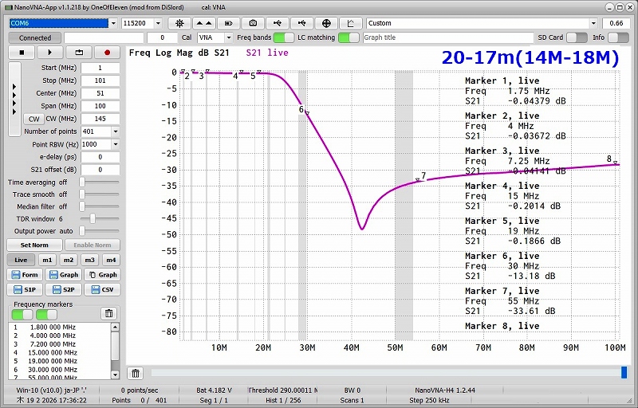Toggle the Freq bands switch
Viewport: 638px width, 408px height.
(x=283, y=37)
